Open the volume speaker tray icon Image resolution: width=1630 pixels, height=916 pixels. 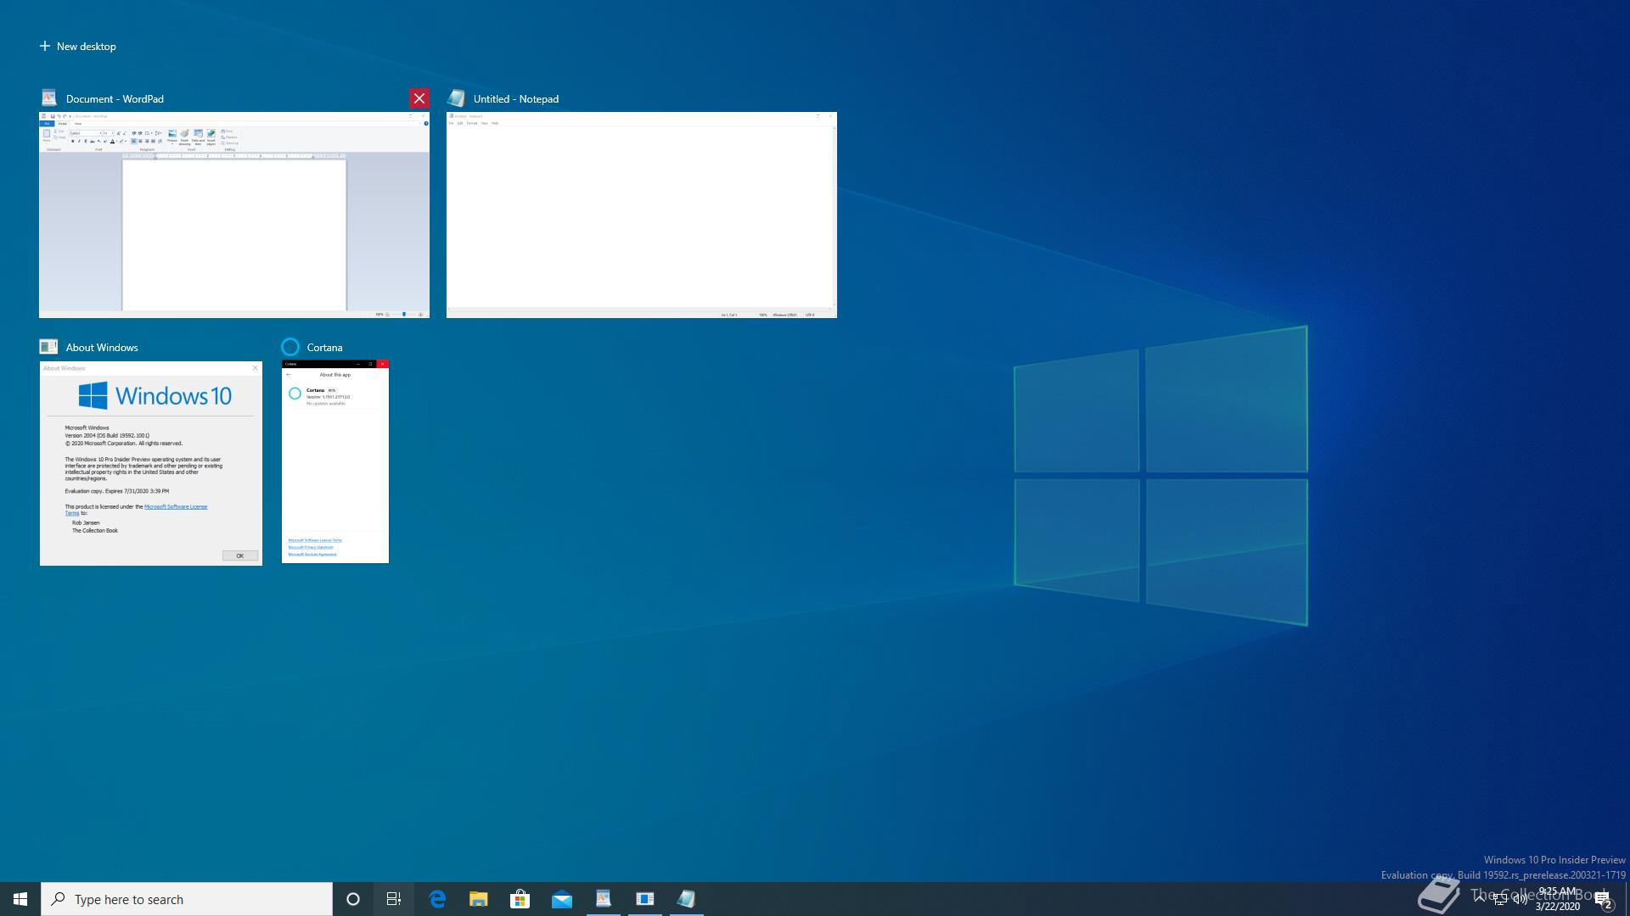[1520, 899]
